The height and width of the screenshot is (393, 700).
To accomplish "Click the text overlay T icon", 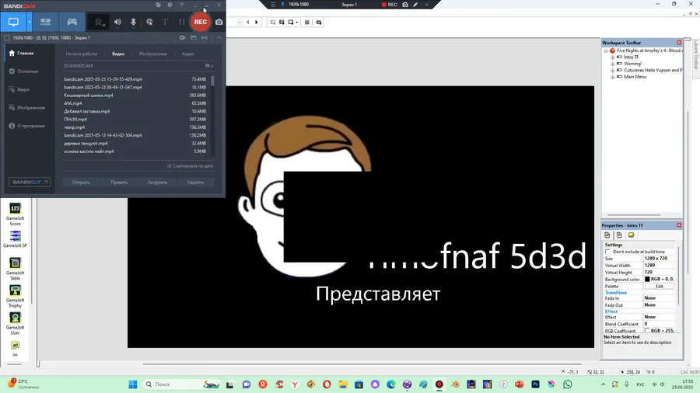I will coord(165,22).
